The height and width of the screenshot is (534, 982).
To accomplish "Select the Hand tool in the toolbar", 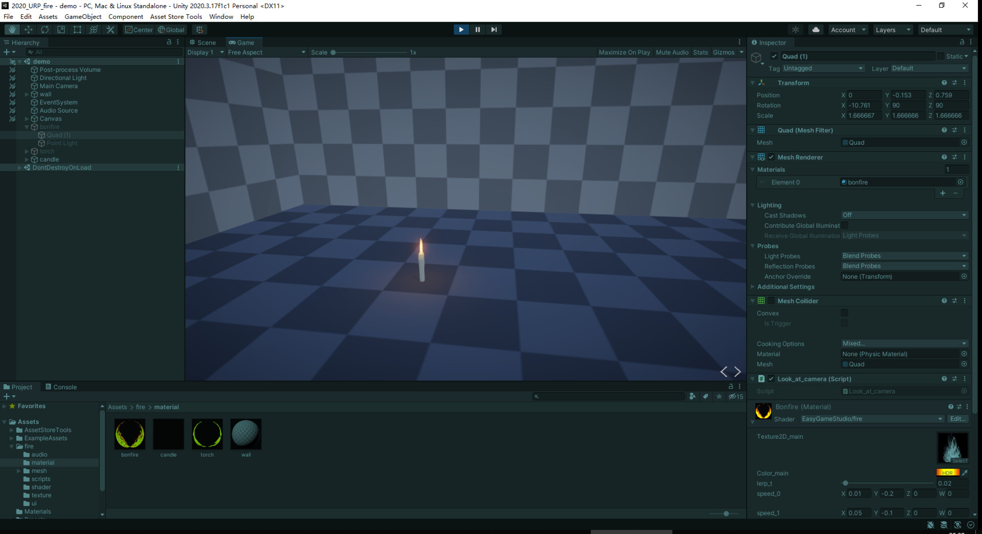I will tap(11, 29).
